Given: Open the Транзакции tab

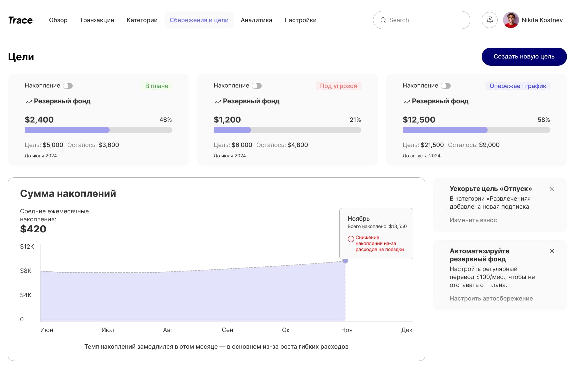Looking at the screenshot, I should [97, 20].
